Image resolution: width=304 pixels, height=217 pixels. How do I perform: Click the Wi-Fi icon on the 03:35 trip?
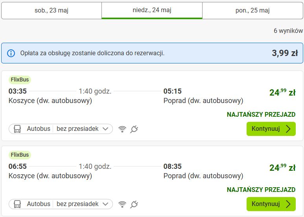(x=122, y=129)
